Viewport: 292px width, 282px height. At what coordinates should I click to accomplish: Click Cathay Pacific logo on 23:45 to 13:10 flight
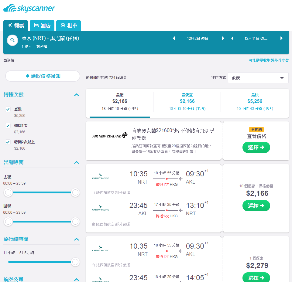101,208
